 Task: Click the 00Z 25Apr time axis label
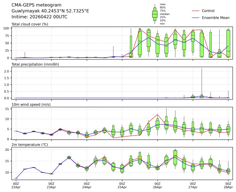[x=122, y=186]
